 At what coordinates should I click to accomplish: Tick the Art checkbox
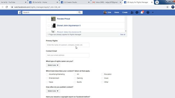click(x=75, y=74)
